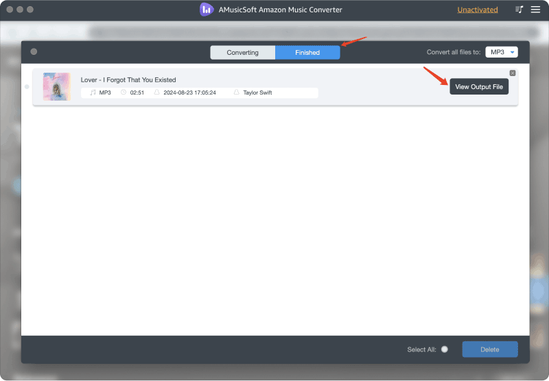Open the hamburger menu
Viewport: 549px width, 381px height.
coord(535,10)
